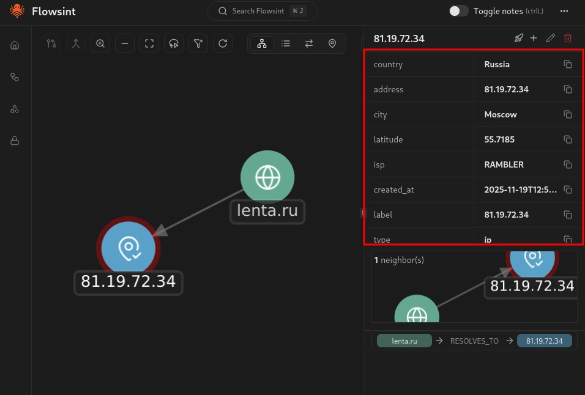Open the Home icon in left sidebar
585x395 pixels.
click(15, 45)
